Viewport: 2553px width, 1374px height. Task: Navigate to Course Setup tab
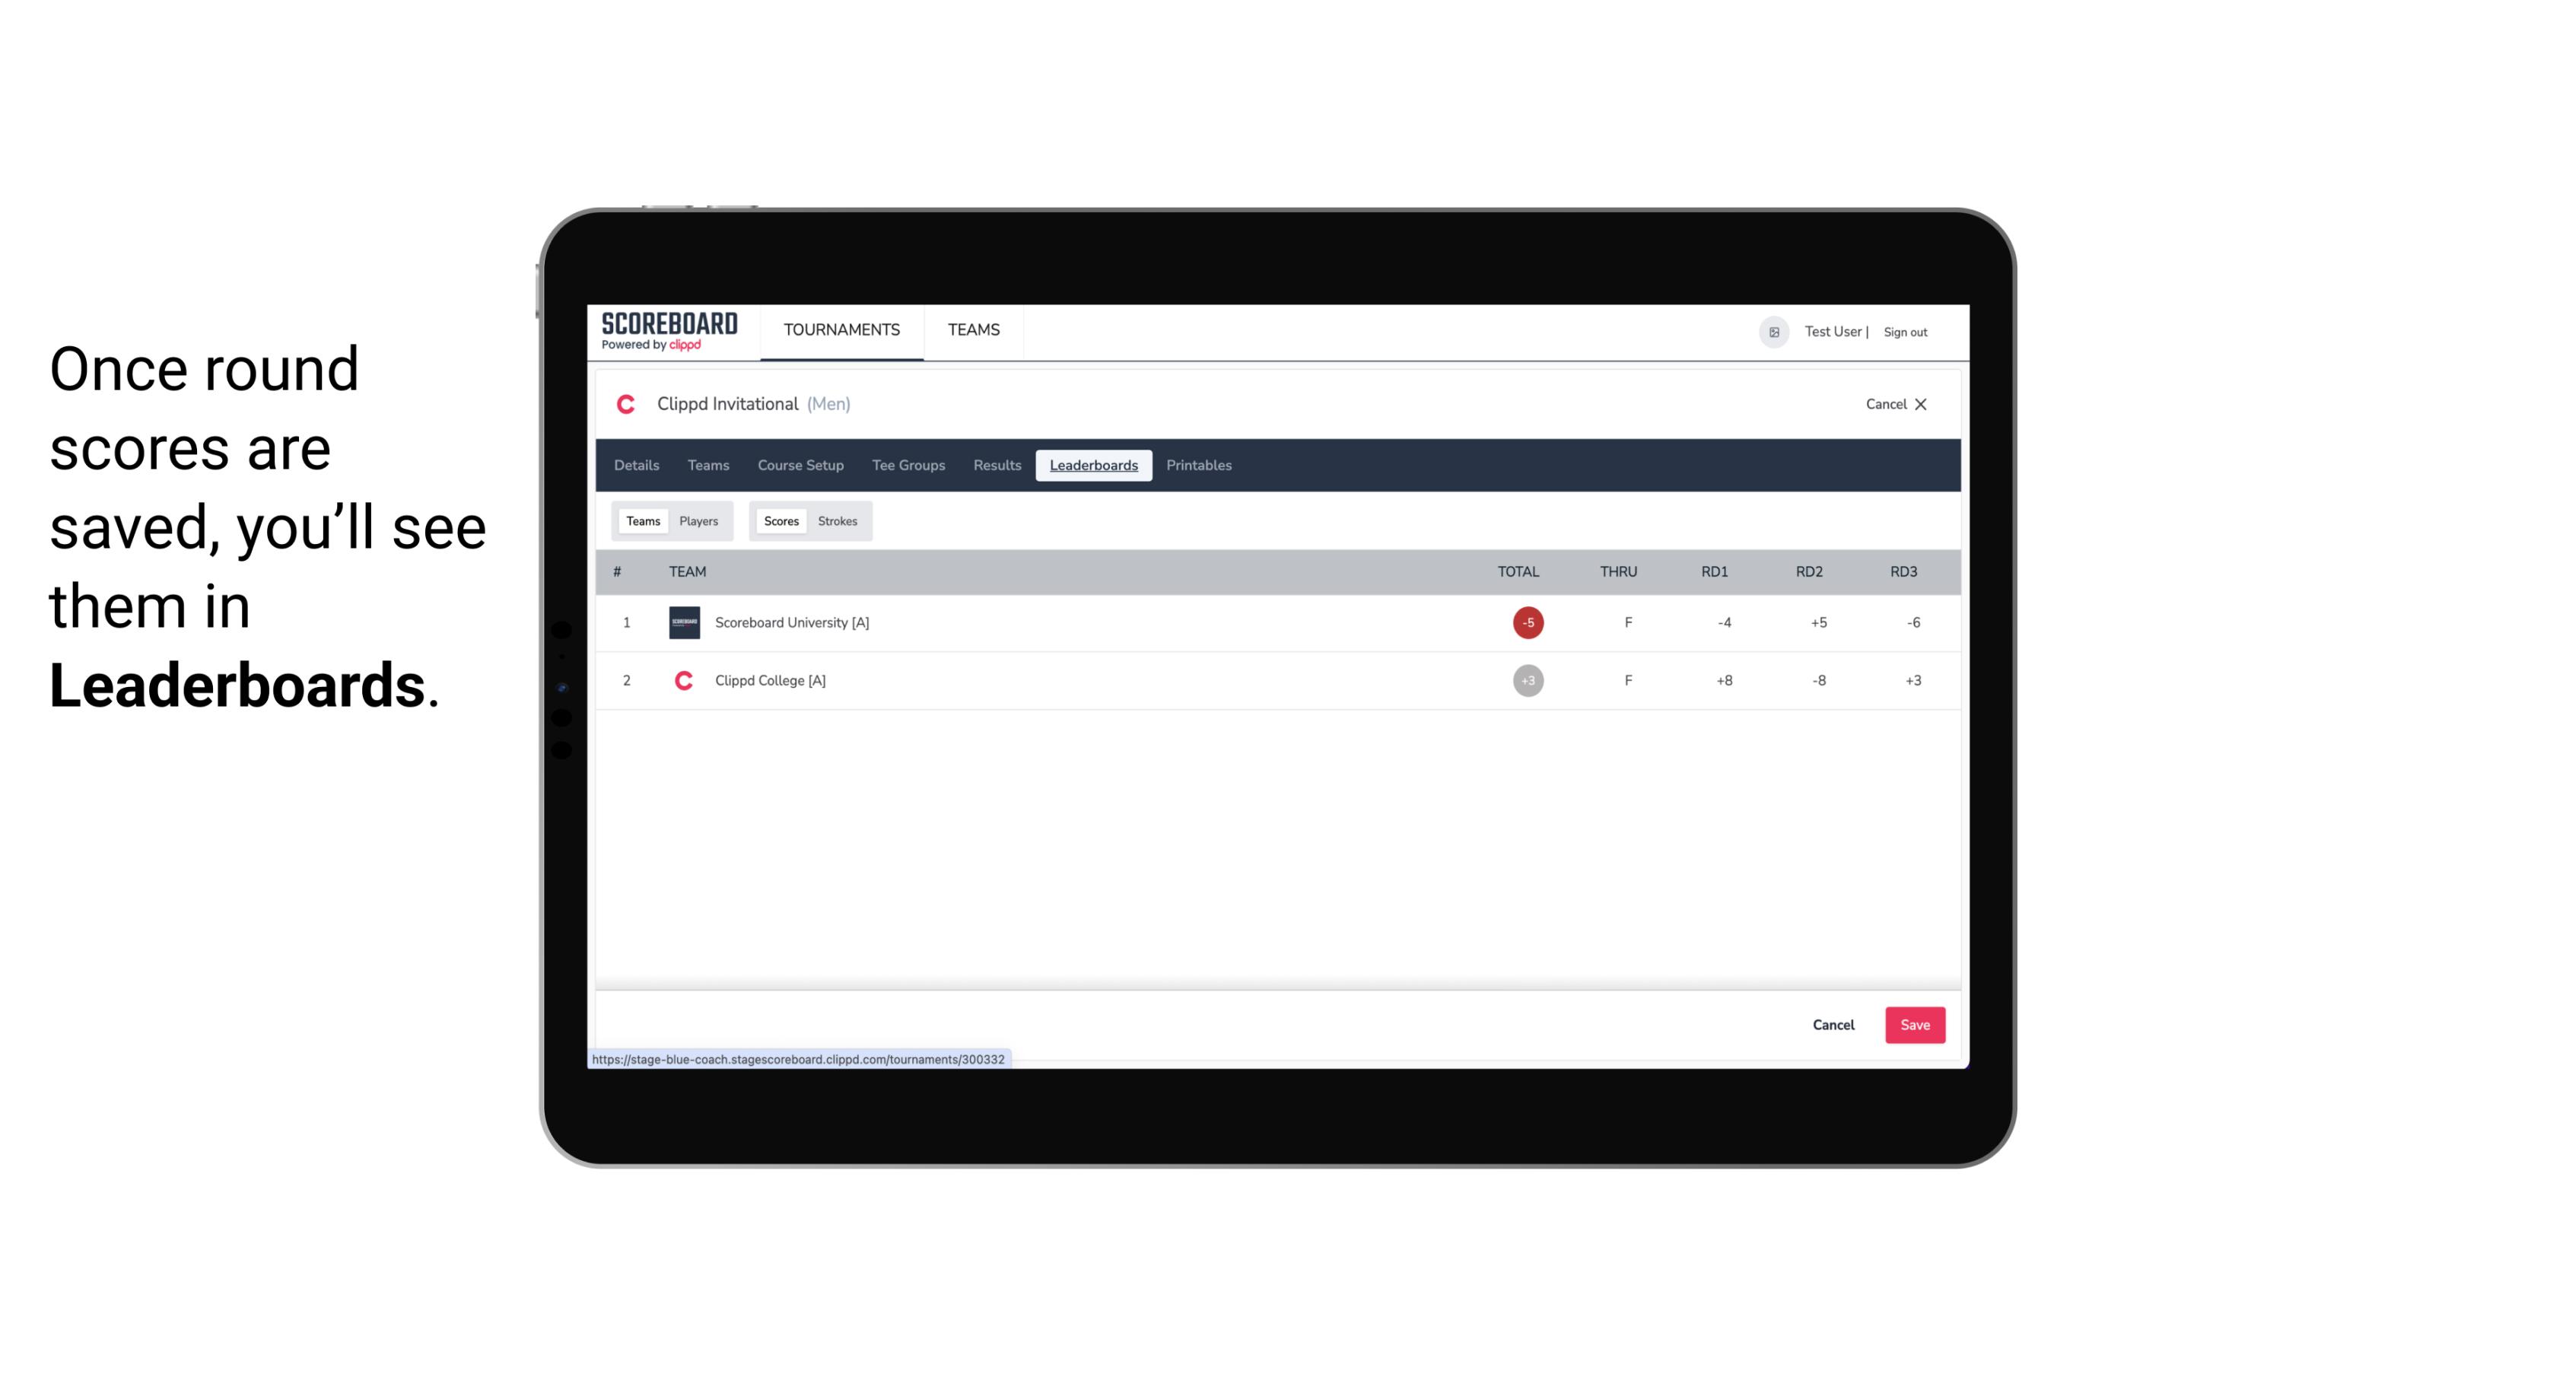click(800, 466)
